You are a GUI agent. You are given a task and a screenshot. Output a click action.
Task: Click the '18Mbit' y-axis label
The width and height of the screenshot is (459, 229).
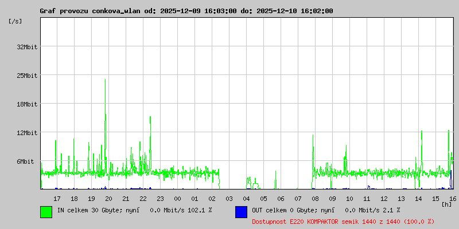(x=27, y=104)
